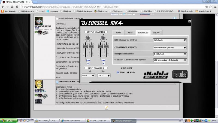Open MSN Notícias bookmark

pyautogui.click(x=132, y=11)
